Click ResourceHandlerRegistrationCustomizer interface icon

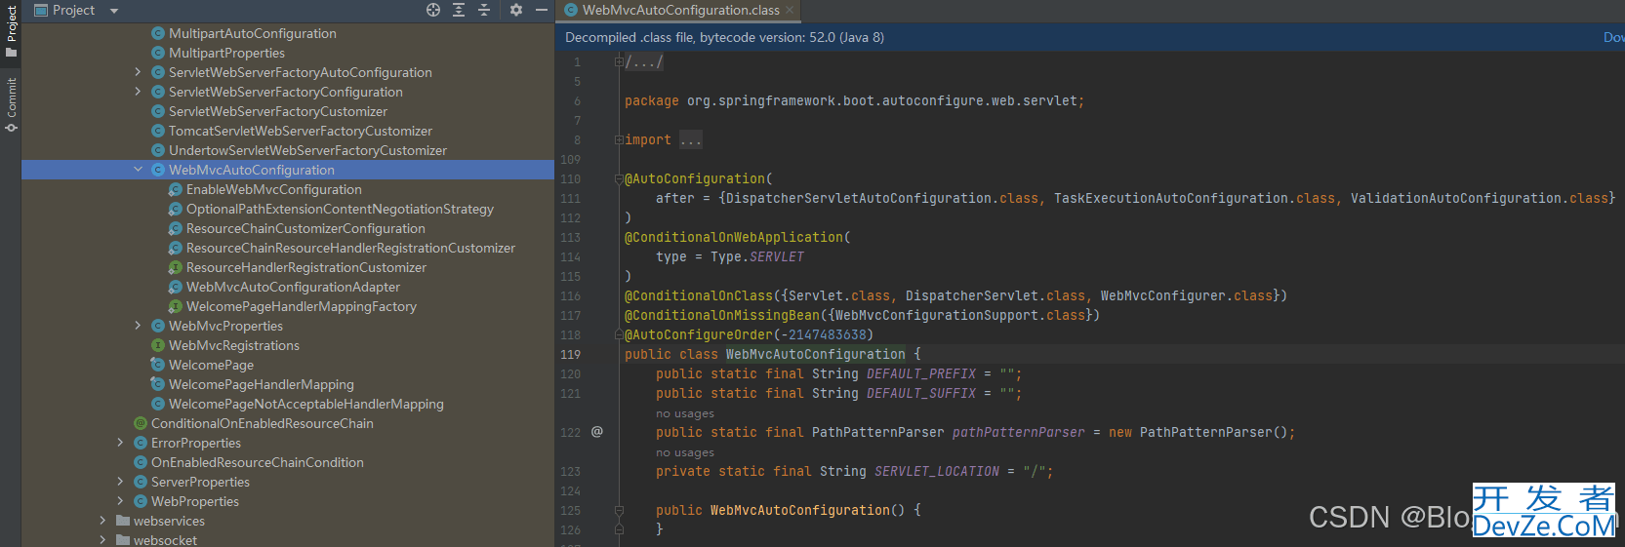176,267
